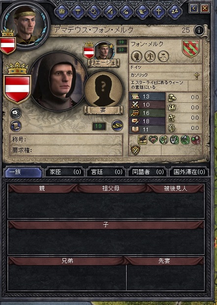Open the religion cross menu icon
This screenshot has height=305, width=217.
(x=158, y=12)
